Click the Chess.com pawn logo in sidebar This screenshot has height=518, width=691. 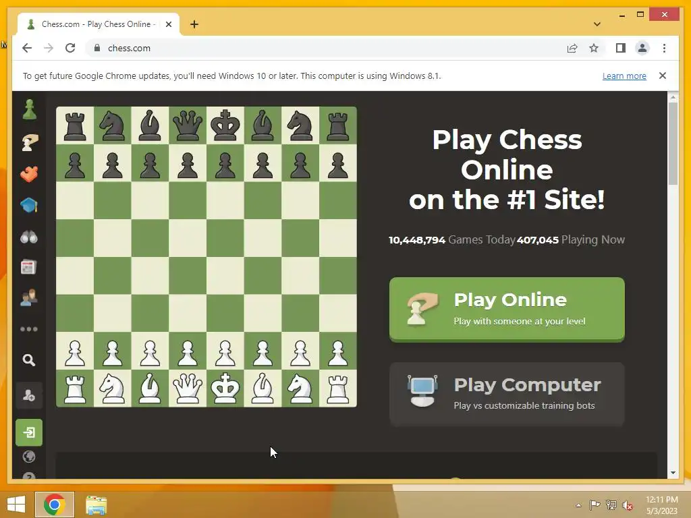[x=30, y=110]
